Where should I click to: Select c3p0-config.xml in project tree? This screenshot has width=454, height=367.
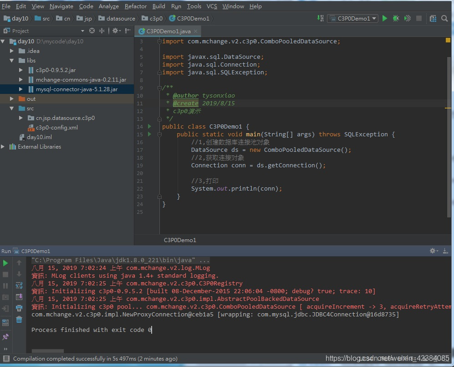click(x=57, y=128)
